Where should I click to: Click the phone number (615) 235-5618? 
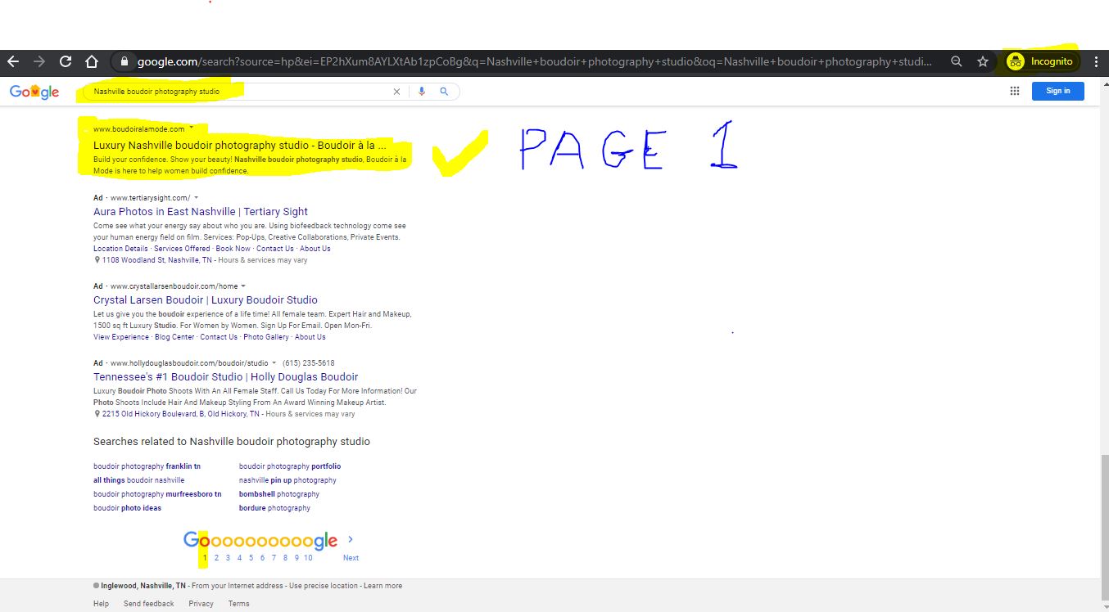[309, 362]
